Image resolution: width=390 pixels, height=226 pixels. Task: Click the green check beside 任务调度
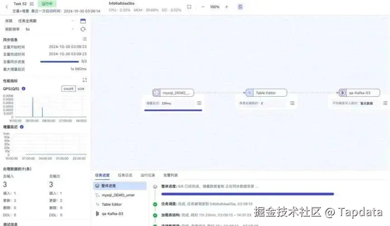click(155, 204)
